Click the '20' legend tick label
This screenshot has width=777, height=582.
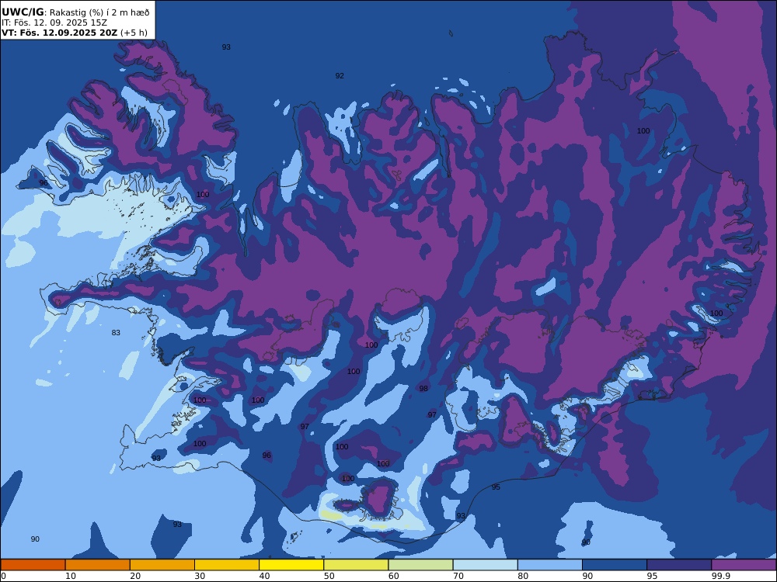tap(135, 576)
